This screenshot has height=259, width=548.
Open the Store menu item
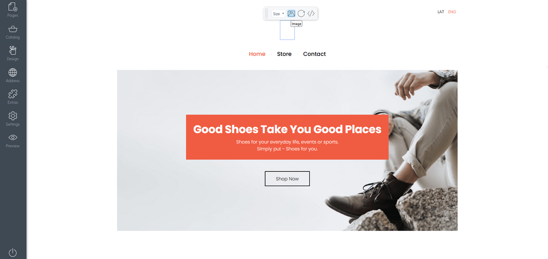[x=284, y=54]
